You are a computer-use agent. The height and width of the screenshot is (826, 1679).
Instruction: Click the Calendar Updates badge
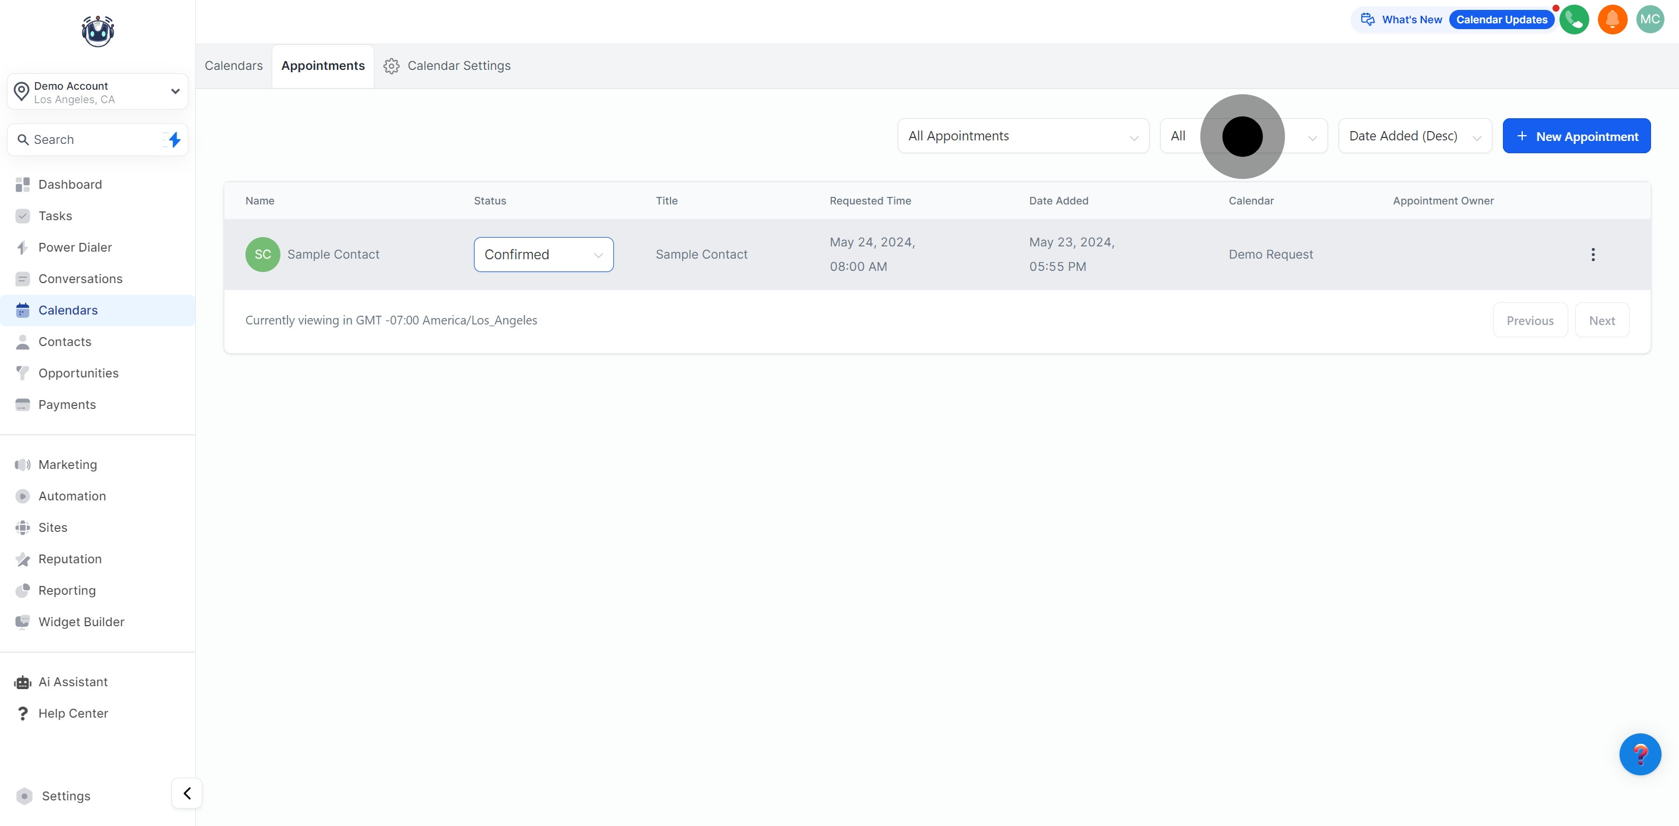[1501, 20]
